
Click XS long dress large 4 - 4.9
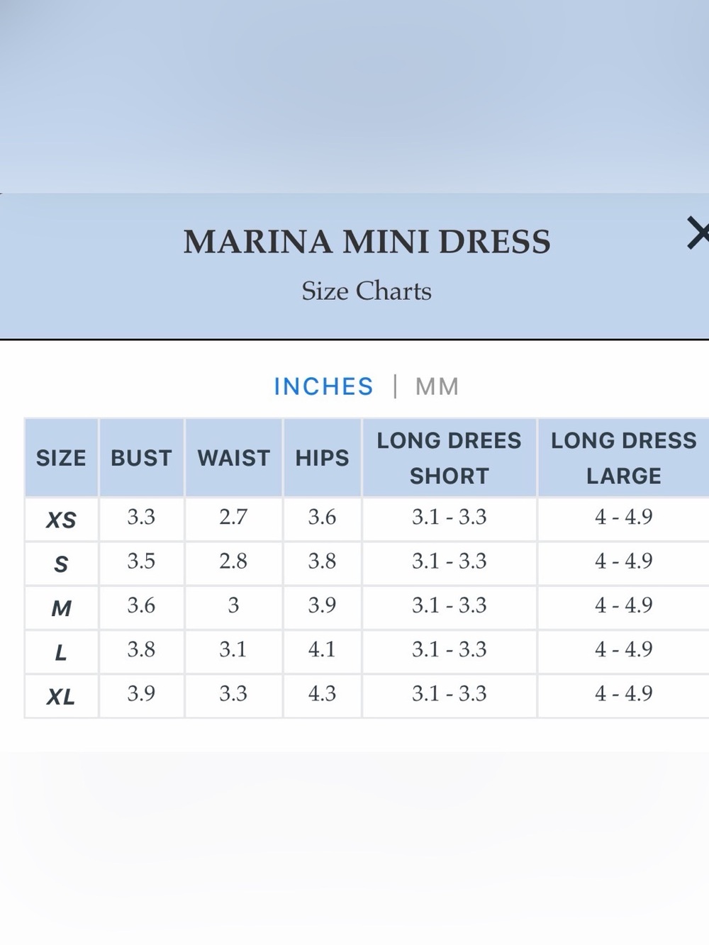(624, 517)
